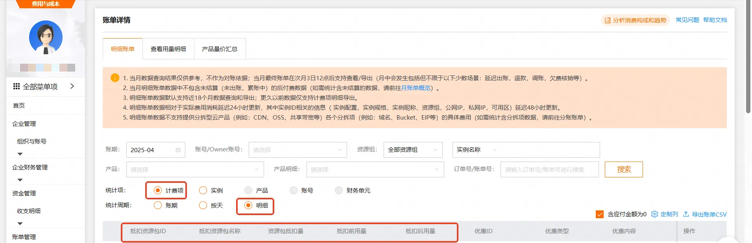Click the 定制列 gear icon
This screenshot has height=243, width=752.
tap(654, 214)
